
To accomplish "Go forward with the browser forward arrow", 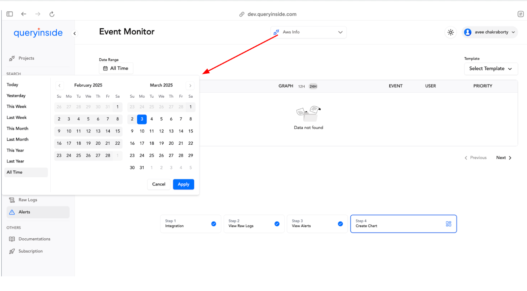I will pyautogui.click(x=38, y=14).
